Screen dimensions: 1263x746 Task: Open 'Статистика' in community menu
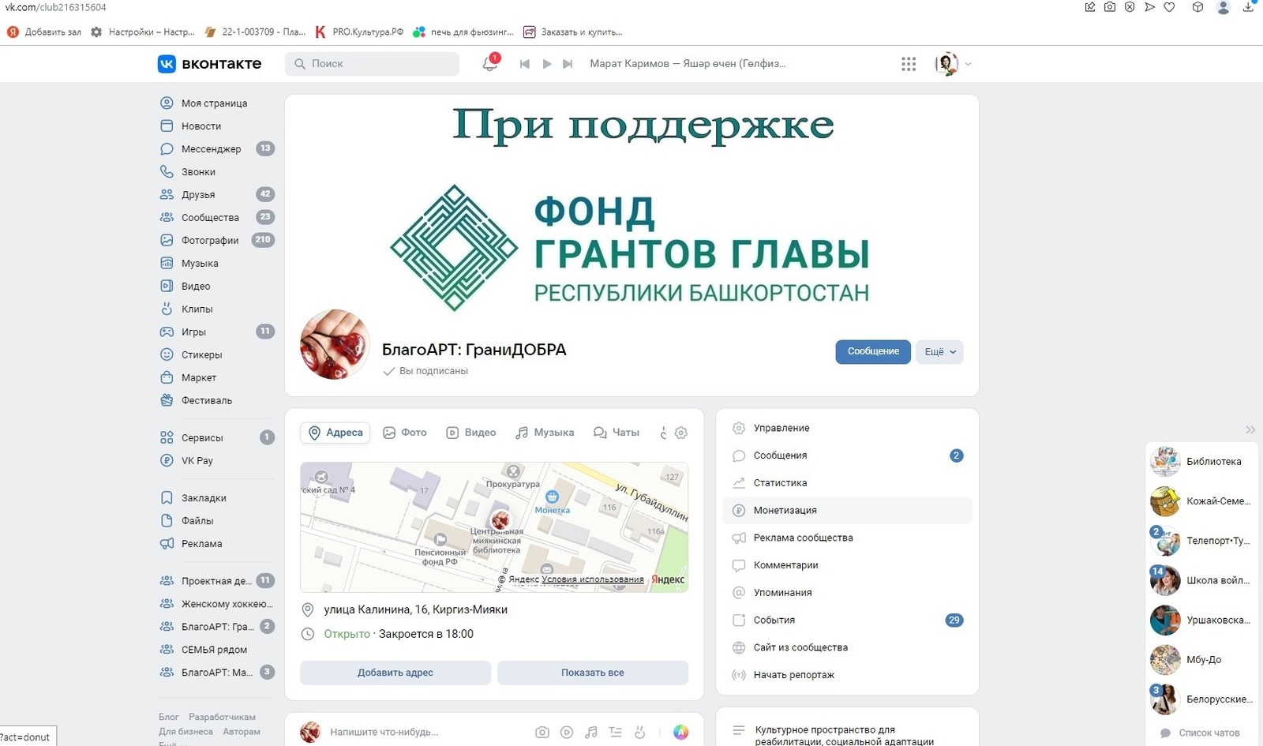pos(780,483)
